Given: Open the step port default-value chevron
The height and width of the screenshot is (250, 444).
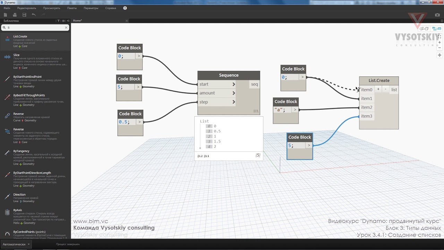Looking at the screenshot, I should (234, 102).
